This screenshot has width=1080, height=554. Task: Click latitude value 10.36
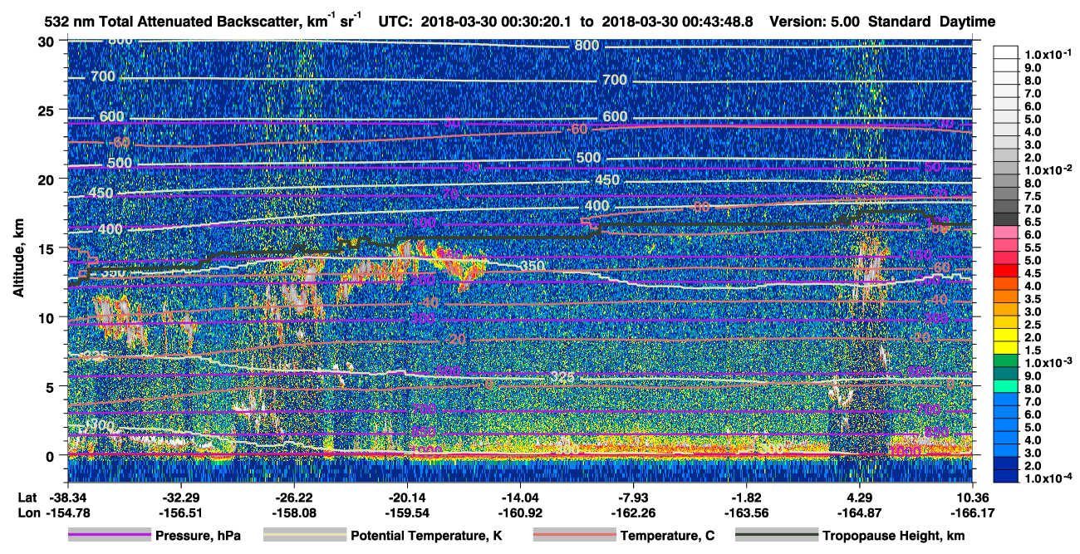click(x=972, y=497)
